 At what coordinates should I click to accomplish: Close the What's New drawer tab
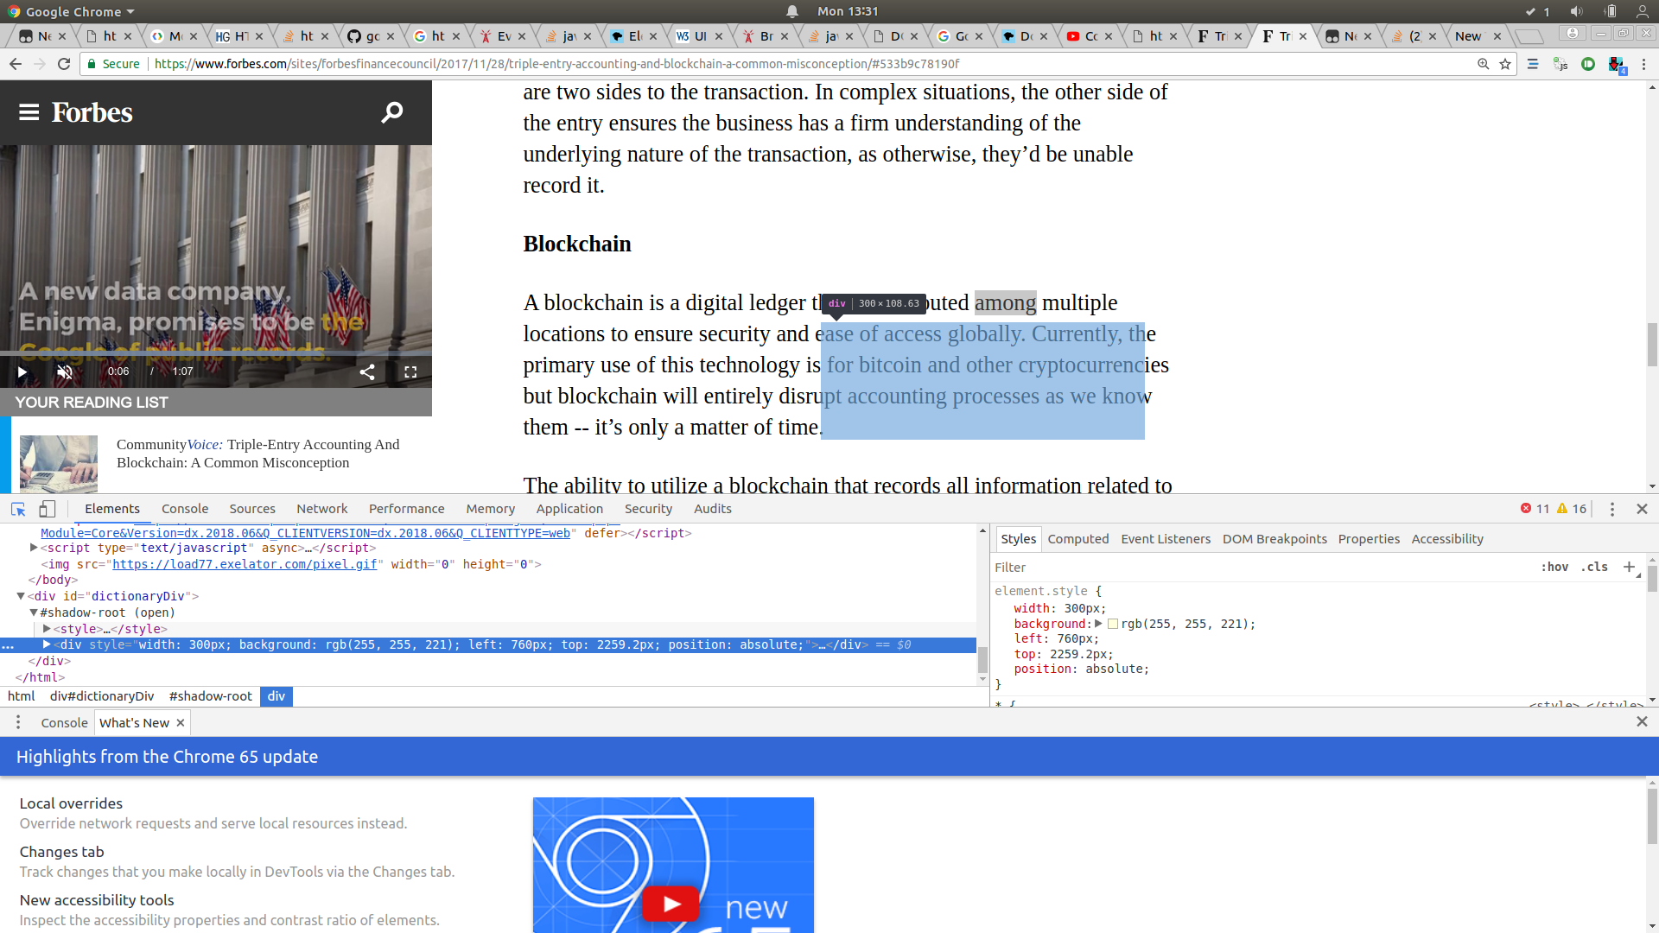(181, 723)
